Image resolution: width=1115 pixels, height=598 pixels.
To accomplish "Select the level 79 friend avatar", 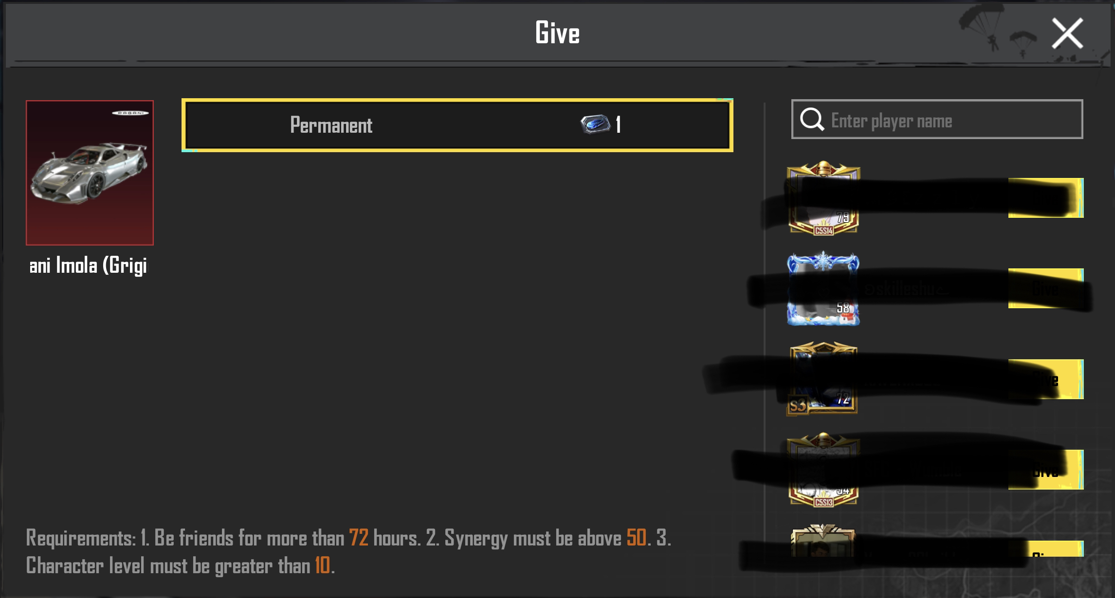I will point(823,198).
